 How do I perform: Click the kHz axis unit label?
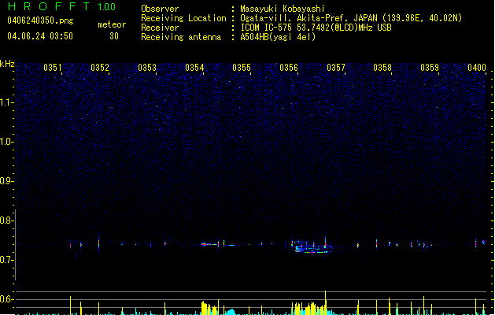(7, 64)
